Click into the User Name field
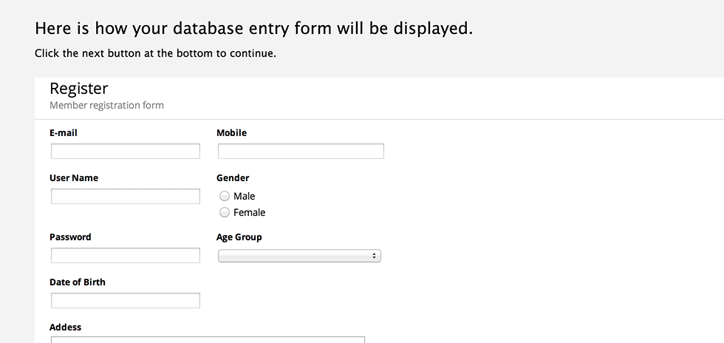 (x=126, y=197)
